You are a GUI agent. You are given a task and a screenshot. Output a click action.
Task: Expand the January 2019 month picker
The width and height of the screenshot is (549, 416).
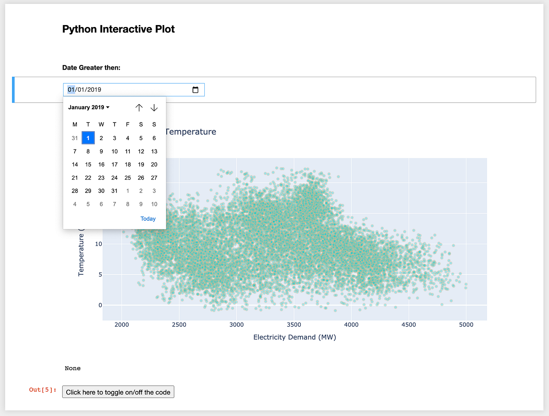point(89,107)
